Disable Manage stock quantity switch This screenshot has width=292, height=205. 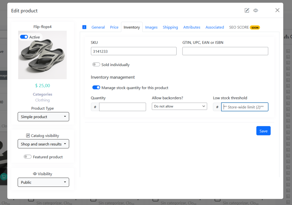[96, 87]
